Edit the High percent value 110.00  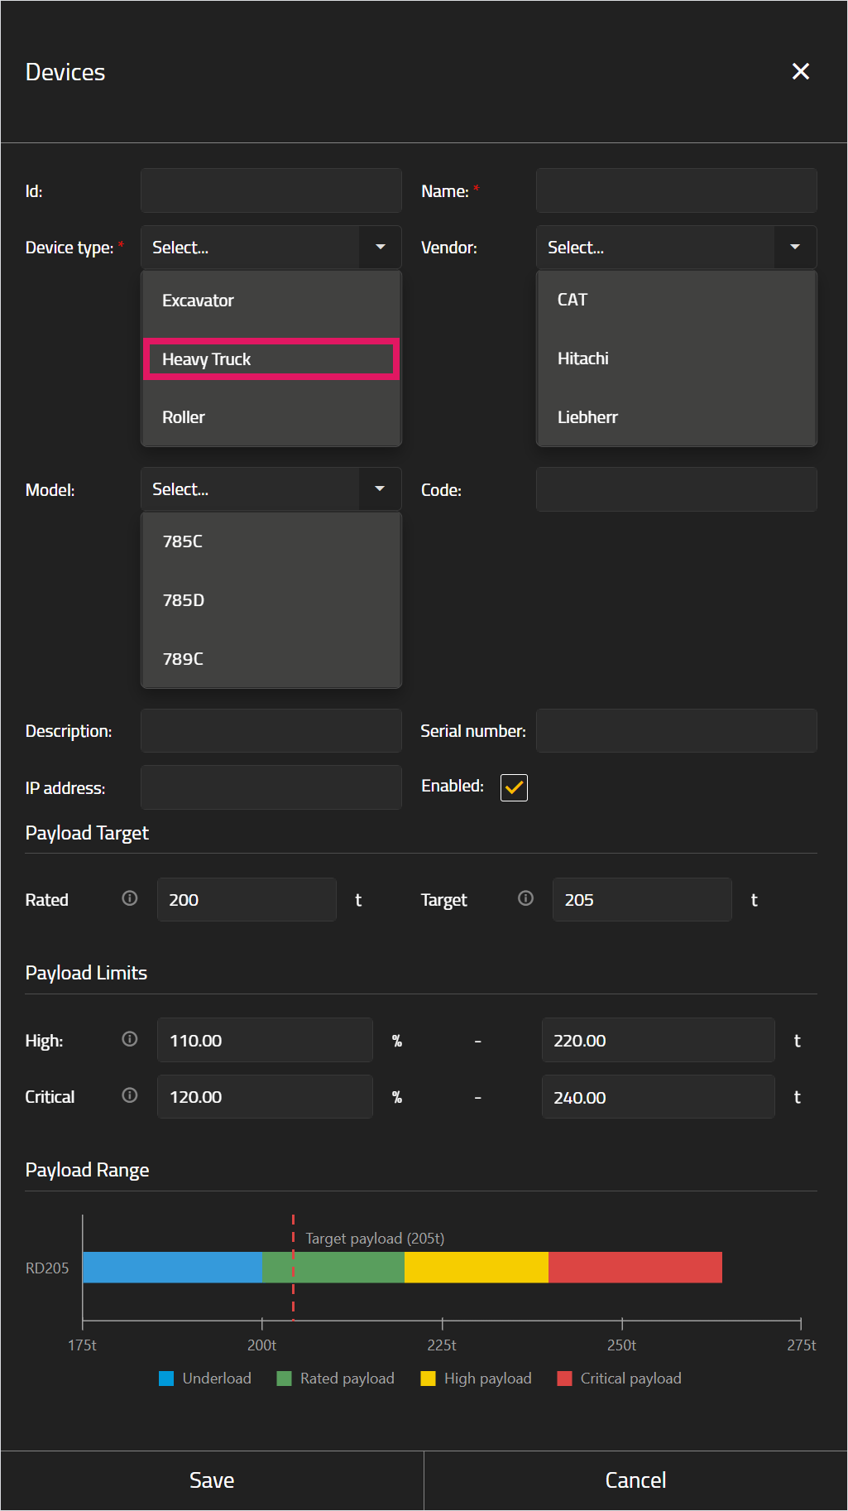(x=265, y=1040)
